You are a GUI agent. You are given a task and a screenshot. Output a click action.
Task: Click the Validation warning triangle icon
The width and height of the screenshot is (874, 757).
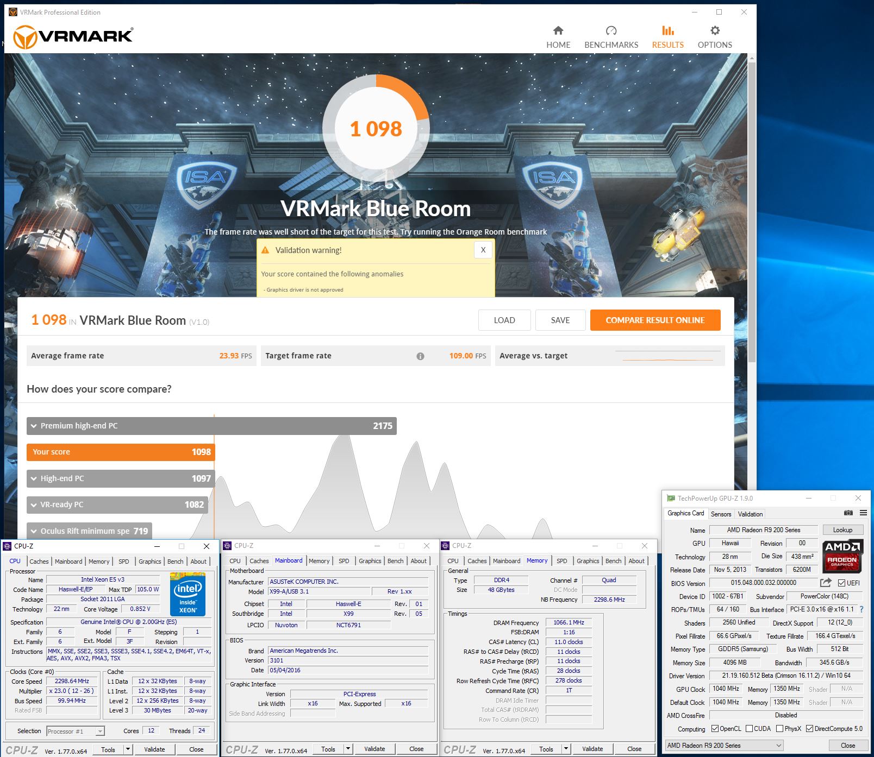pos(265,250)
